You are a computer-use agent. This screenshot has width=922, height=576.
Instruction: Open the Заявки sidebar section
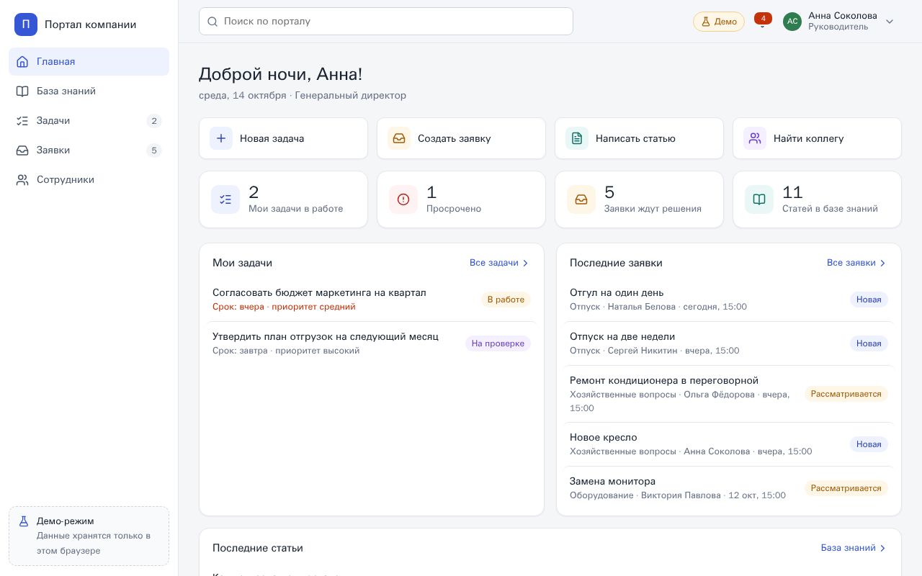coord(89,150)
